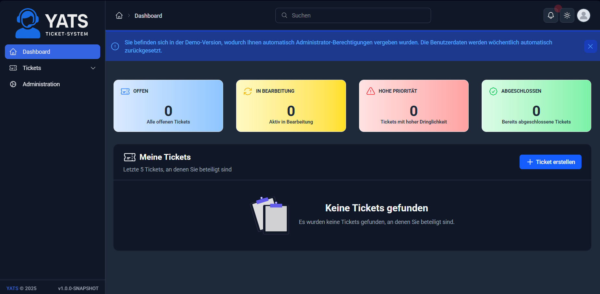Viewport: 600px width, 294px height.
Task: Click the checkmark icon on Abgeschlossen card
Action: coord(493,91)
